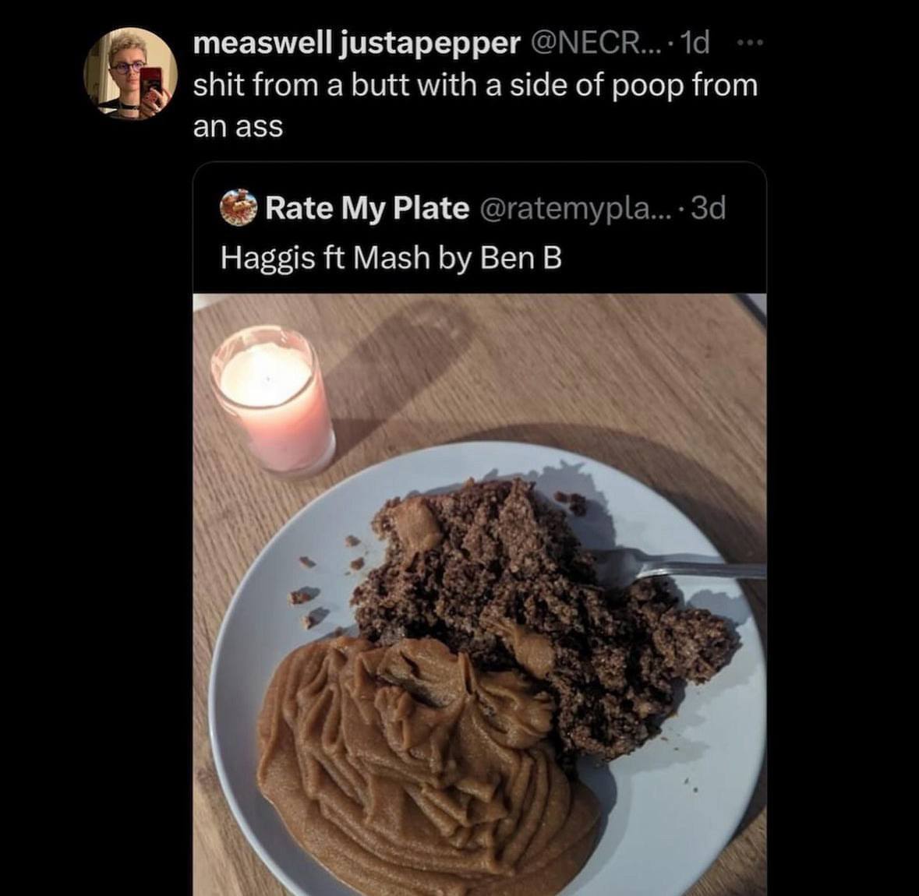The height and width of the screenshot is (896, 919).
Task: Open the measwell justapepper display name
Action: 356,44
